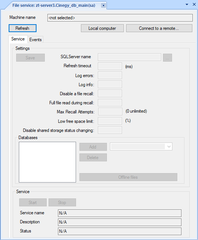This screenshot has height=240, width=198.
Task: Click the Description N/A field
Action: (120, 222)
